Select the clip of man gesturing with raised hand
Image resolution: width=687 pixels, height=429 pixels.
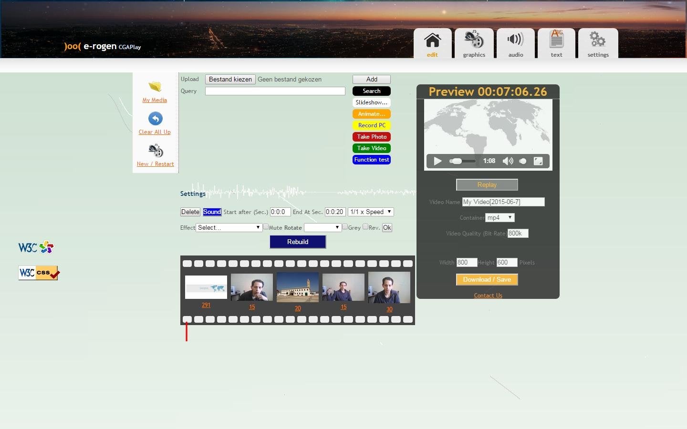click(343, 287)
